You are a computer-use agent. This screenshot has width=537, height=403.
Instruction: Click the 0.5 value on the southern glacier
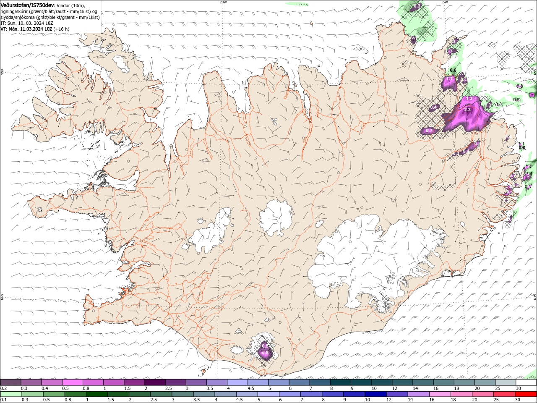[265, 345]
